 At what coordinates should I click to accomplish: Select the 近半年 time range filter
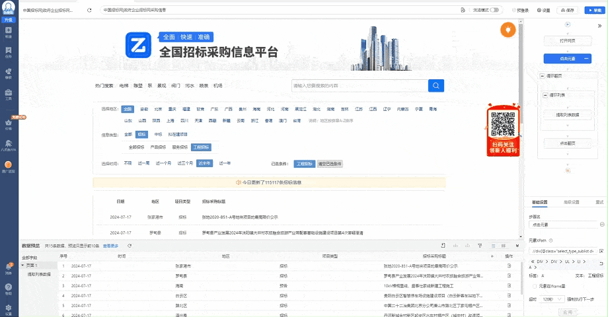204,163
